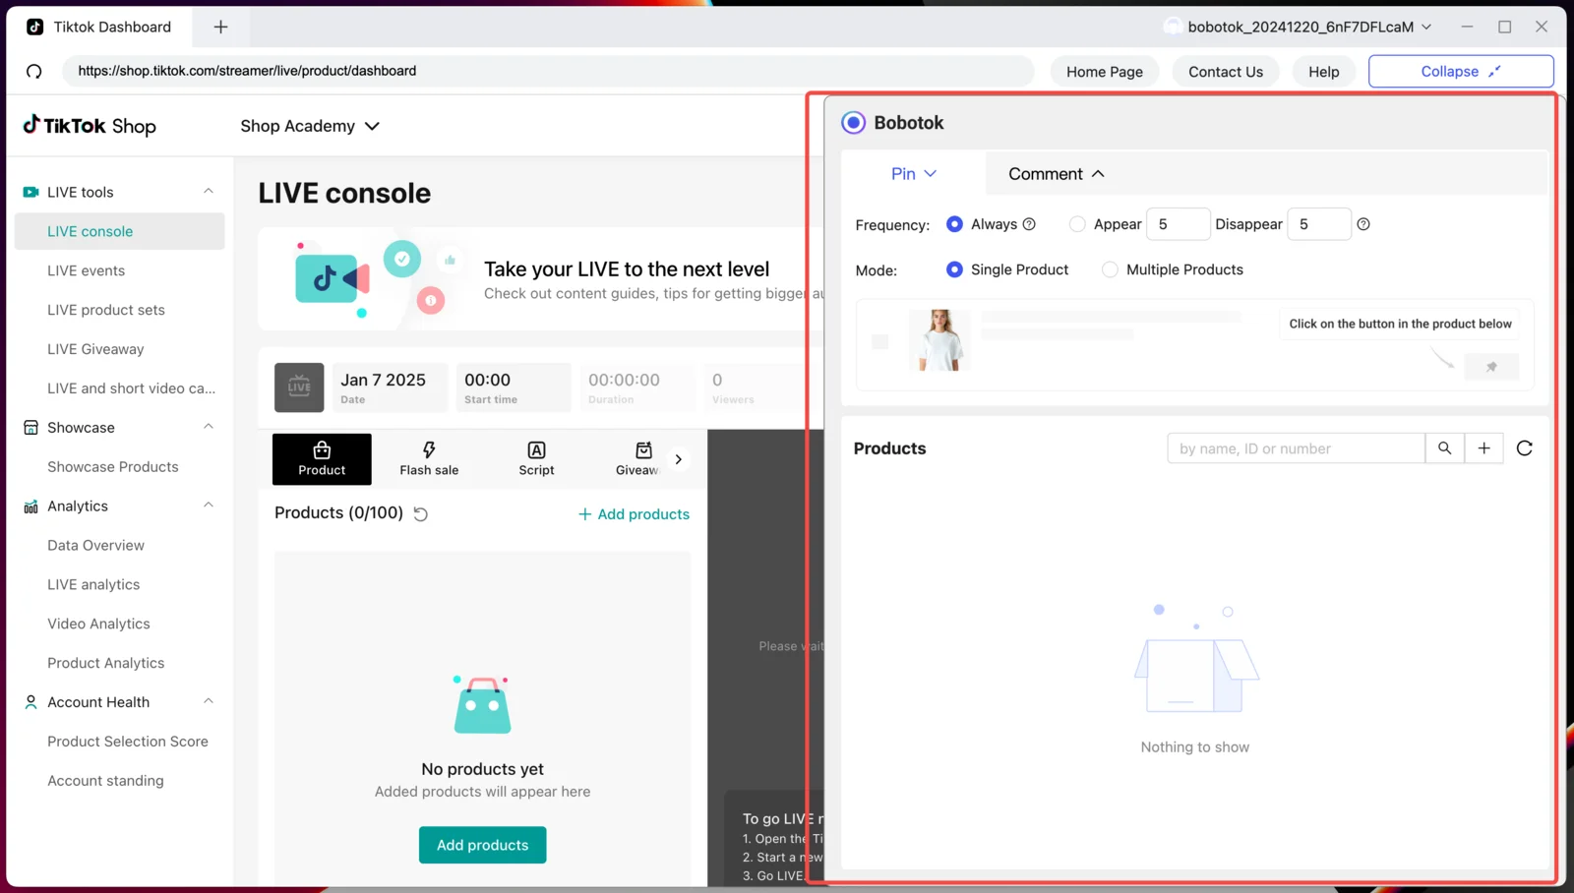
Task: Select Multiple Products mode
Action: [1110, 269]
